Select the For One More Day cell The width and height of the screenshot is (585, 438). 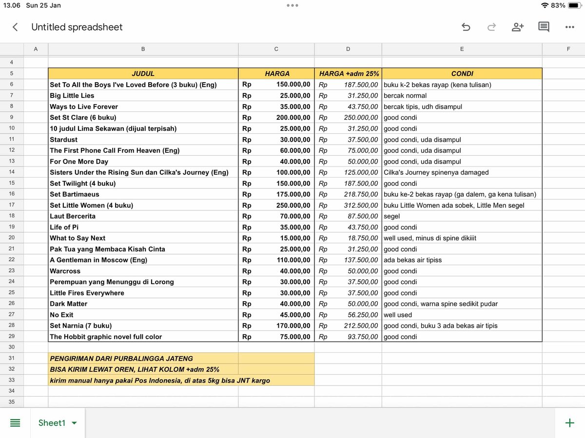coord(143,162)
